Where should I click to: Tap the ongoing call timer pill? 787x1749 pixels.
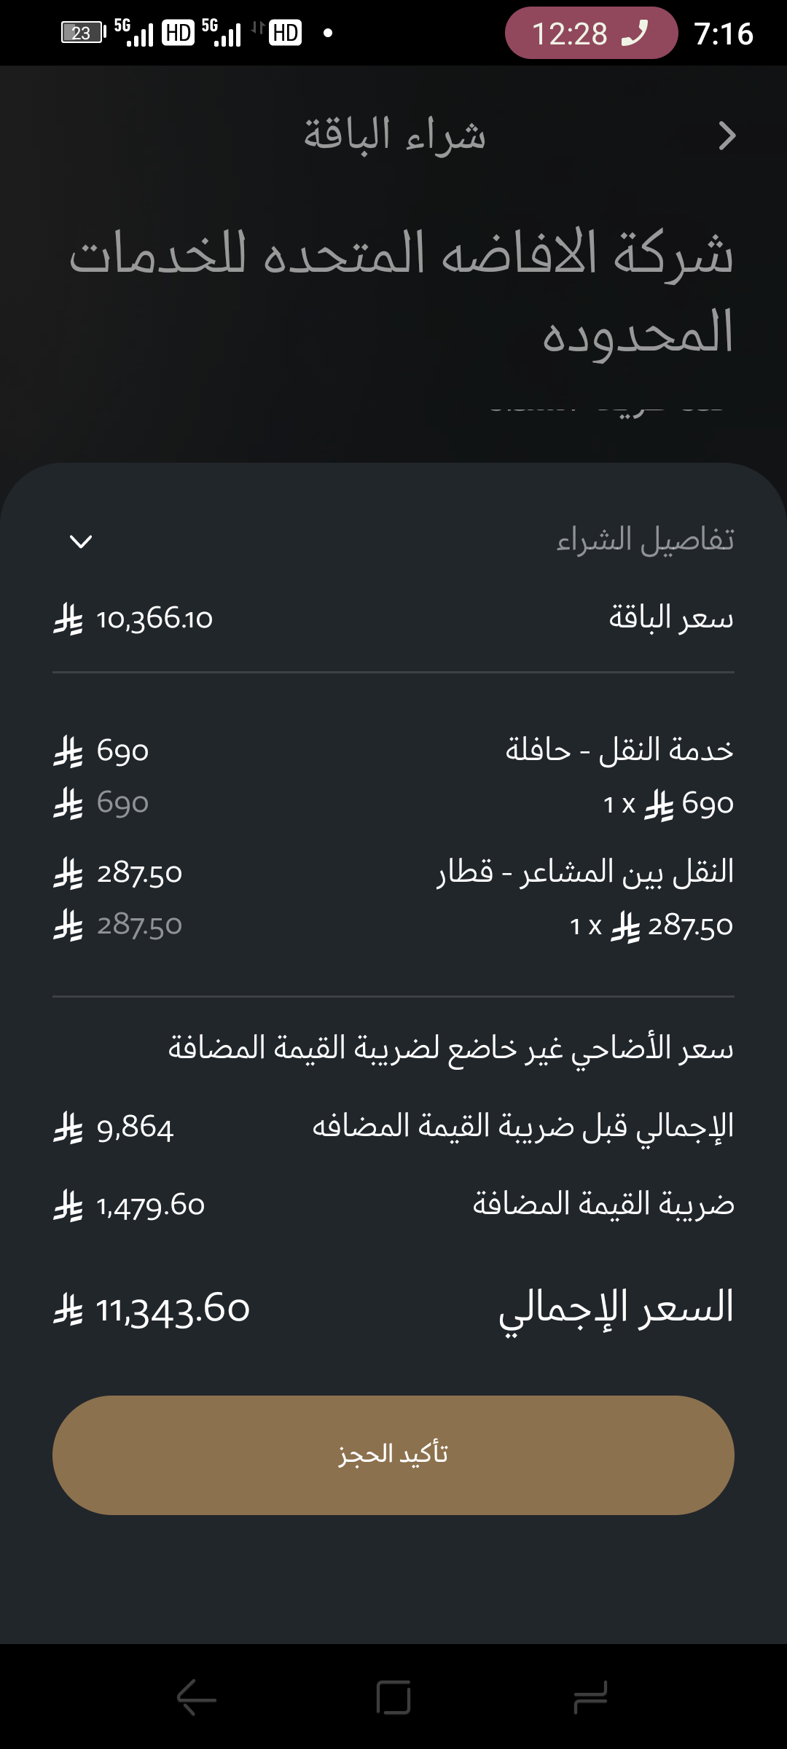(590, 34)
